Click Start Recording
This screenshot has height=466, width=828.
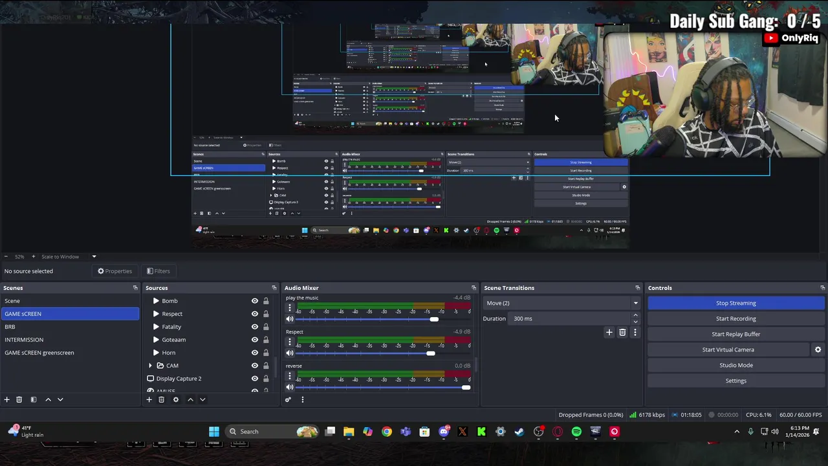[x=736, y=318]
